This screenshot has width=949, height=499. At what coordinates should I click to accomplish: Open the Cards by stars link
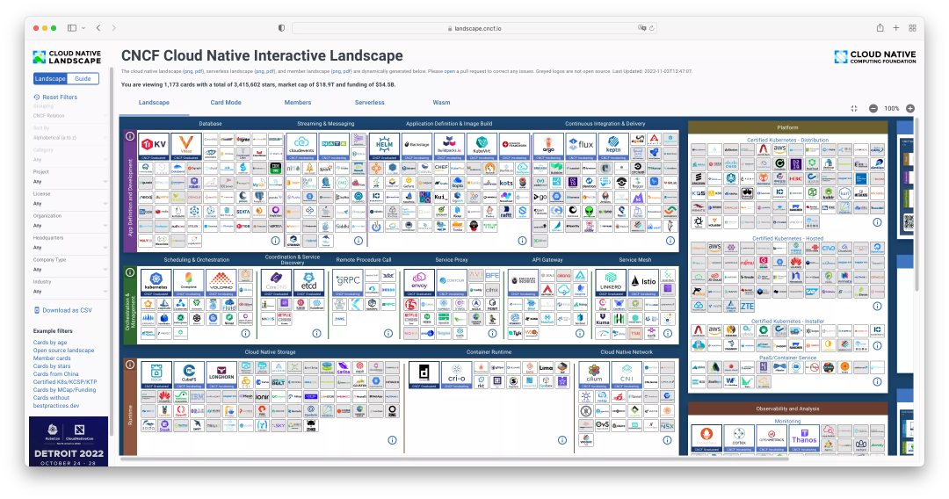[x=52, y=366]
